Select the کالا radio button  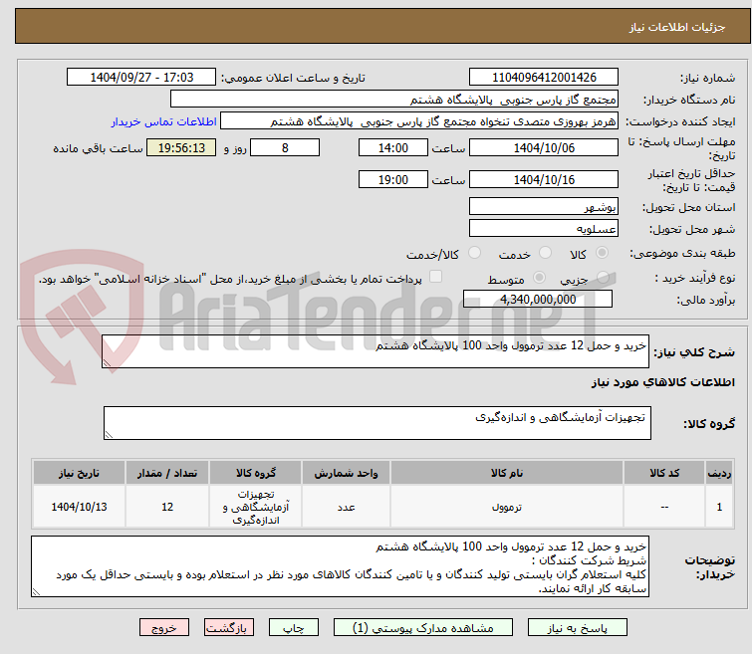point(602,252)
